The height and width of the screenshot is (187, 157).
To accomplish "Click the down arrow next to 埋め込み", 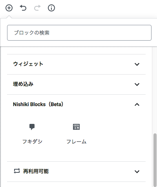I will pyautogui.click(x=137, y=84).
